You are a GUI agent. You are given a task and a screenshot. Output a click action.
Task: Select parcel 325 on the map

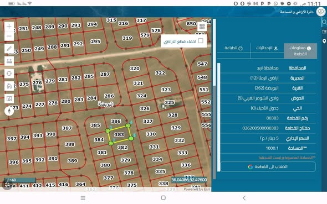pos(170,102)
